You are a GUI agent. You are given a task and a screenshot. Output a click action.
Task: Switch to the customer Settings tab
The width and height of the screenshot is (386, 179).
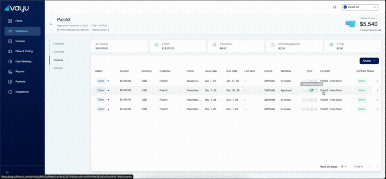[x=58, y=68]
